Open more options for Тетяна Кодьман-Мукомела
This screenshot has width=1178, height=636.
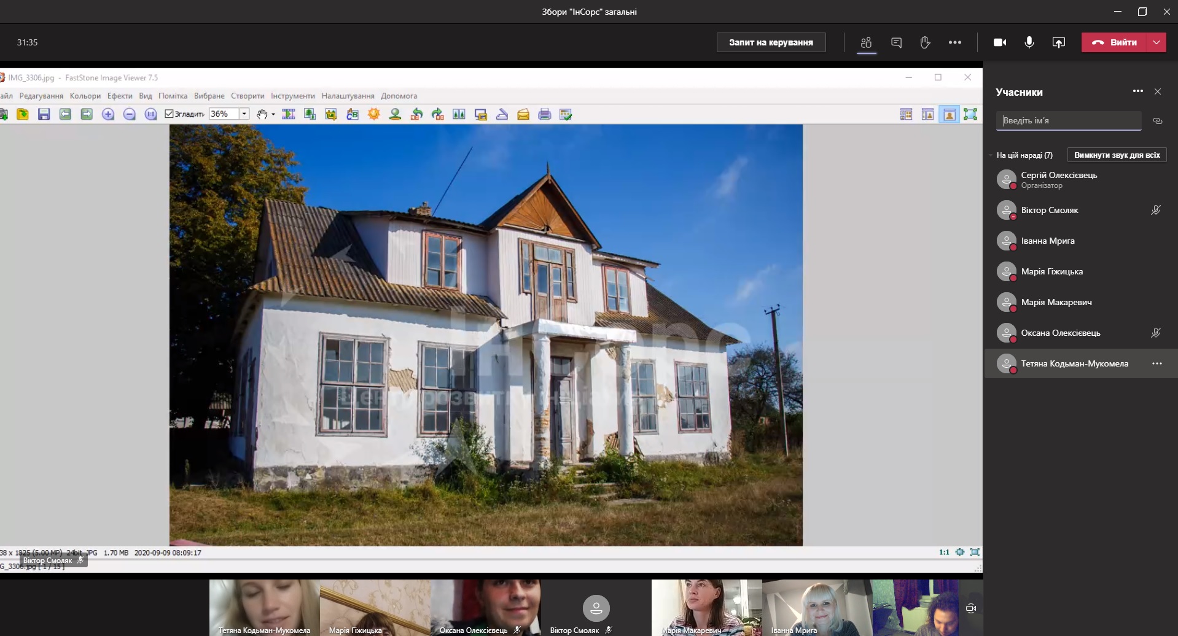point(1157,363)
